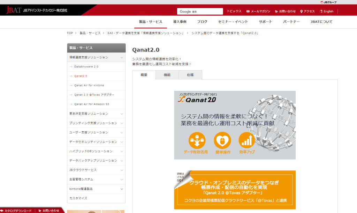Expand the JBクラウドサービス chevron
The height and width of the screenshot is (213, 357).
pyautogui.click(x=122, y=170)
